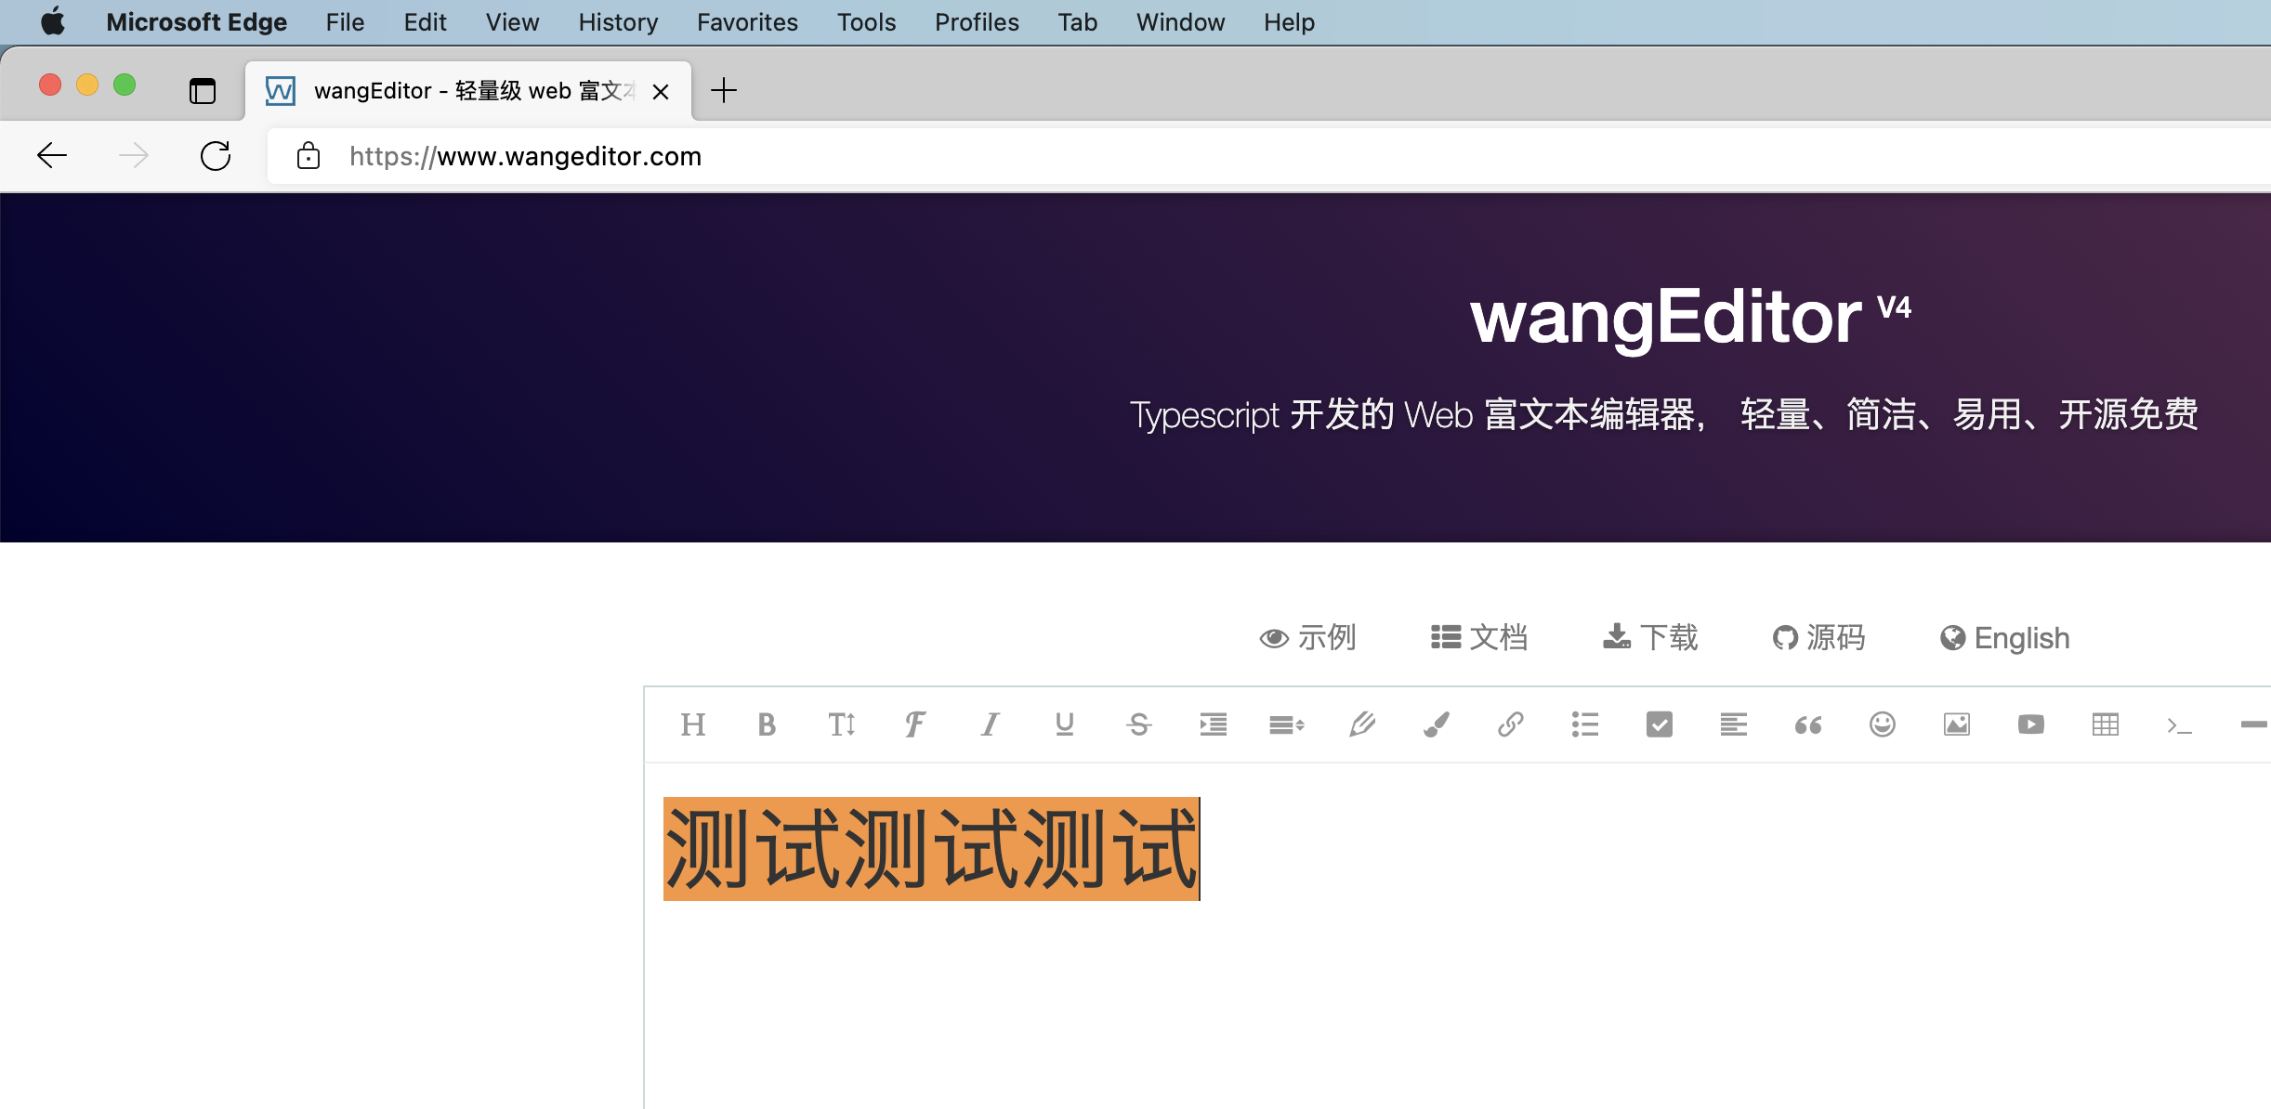Image resolution: width=2271 pixels, height=1109 pixels.
Task: Insert a table using grid icon
Action: [x=2106, y=724]
